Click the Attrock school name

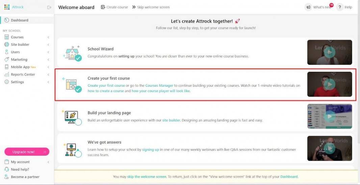coord(18,7)
